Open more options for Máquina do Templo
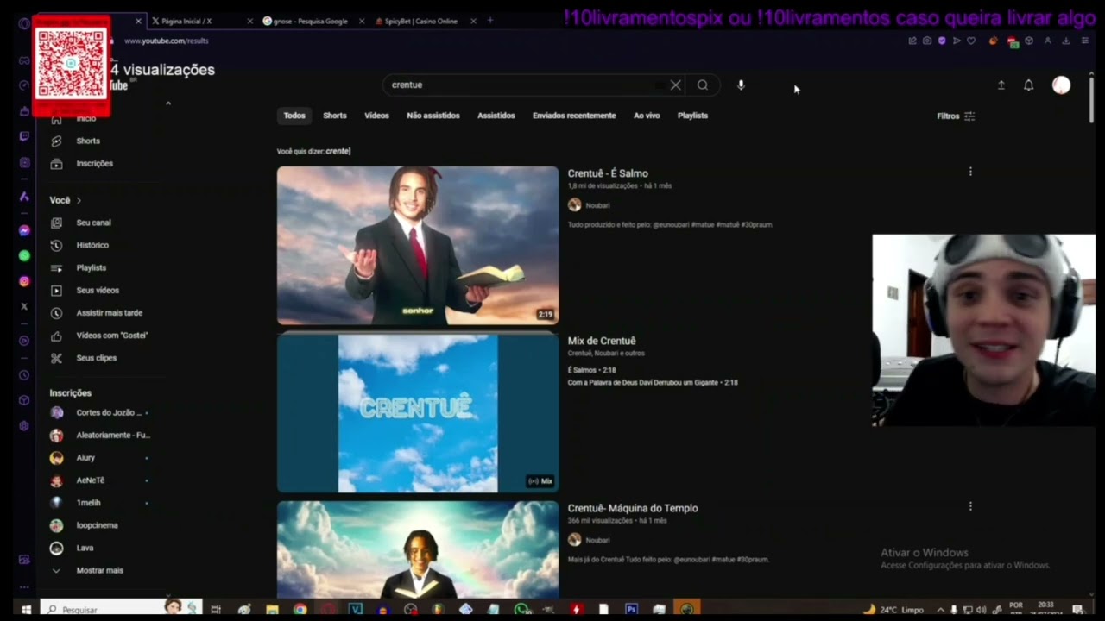1105x621 pixels. click(x=970, y=506)
